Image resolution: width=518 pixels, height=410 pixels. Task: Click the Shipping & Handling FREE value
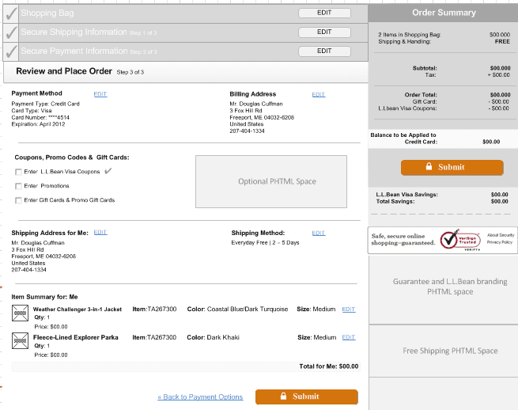502,42
